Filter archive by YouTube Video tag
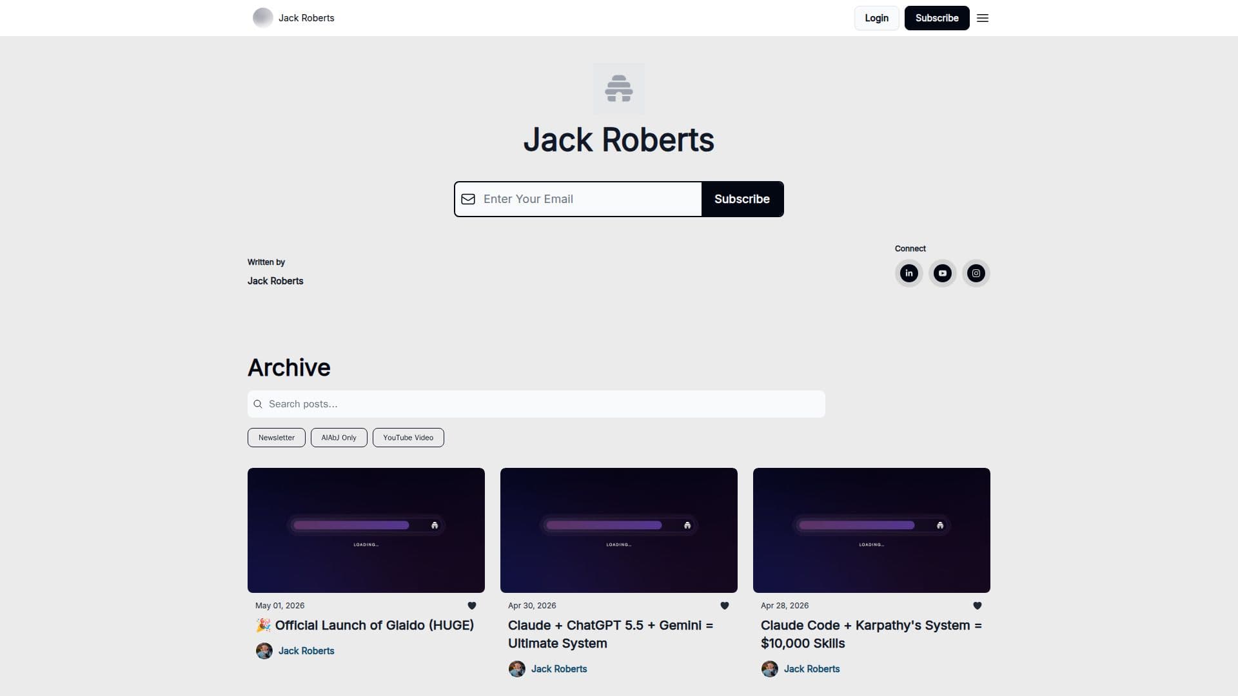The image size is (1238, 696). [x=408, y=438]
